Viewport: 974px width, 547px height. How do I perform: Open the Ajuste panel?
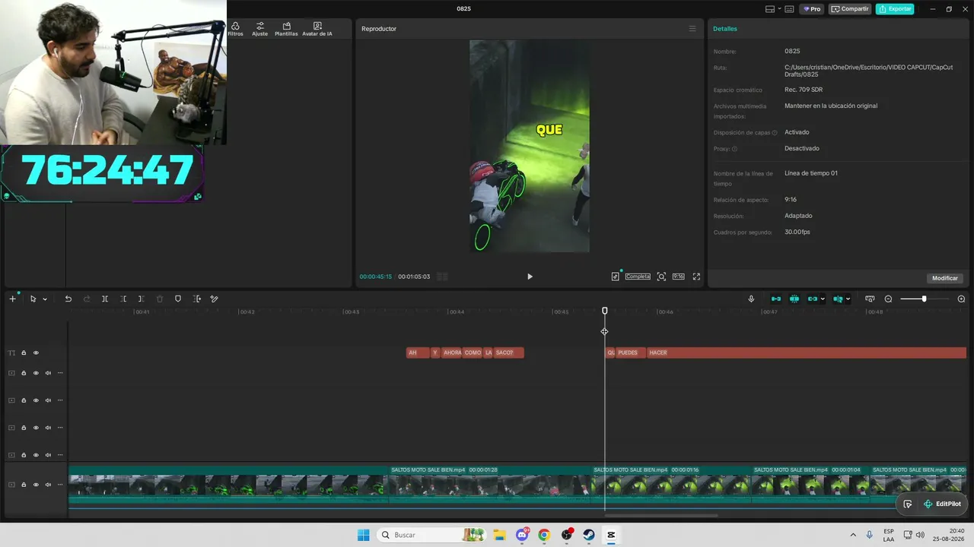point(260,30)
